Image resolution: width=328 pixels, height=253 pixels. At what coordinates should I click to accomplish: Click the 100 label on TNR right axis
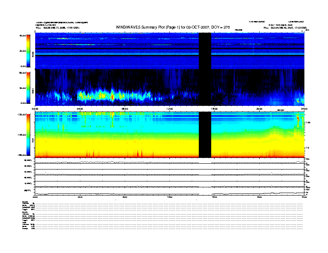coord(308,122)
